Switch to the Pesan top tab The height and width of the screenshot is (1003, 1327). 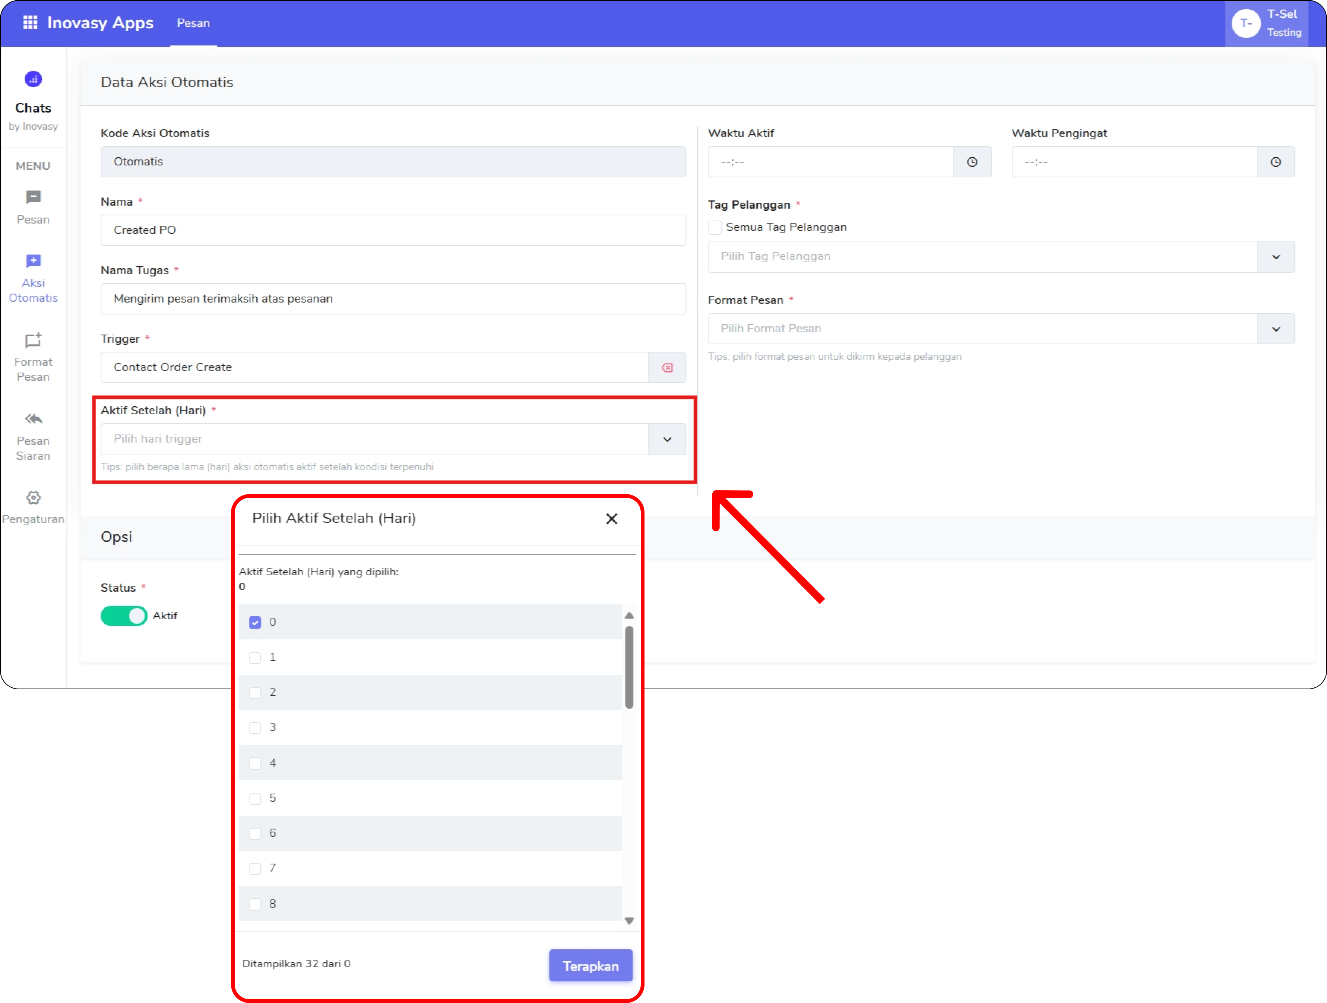pos(193,23)
